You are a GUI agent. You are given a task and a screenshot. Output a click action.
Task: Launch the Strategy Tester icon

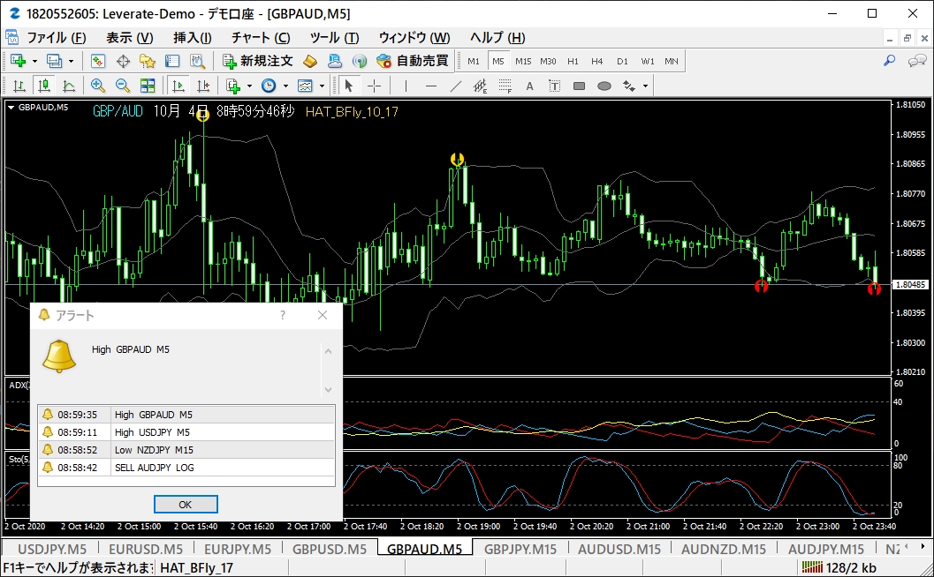pos(197,61)
